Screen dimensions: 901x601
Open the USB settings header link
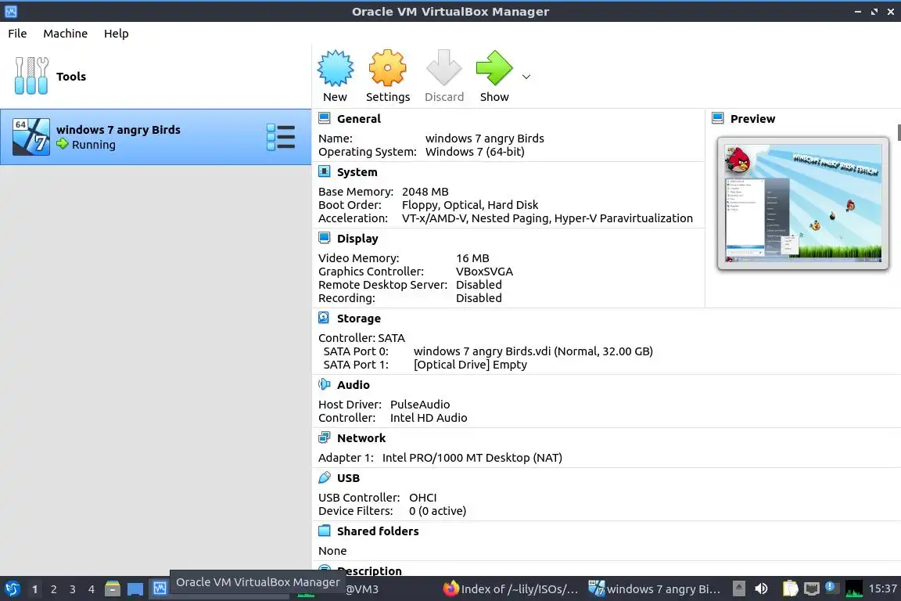(348, 478)
